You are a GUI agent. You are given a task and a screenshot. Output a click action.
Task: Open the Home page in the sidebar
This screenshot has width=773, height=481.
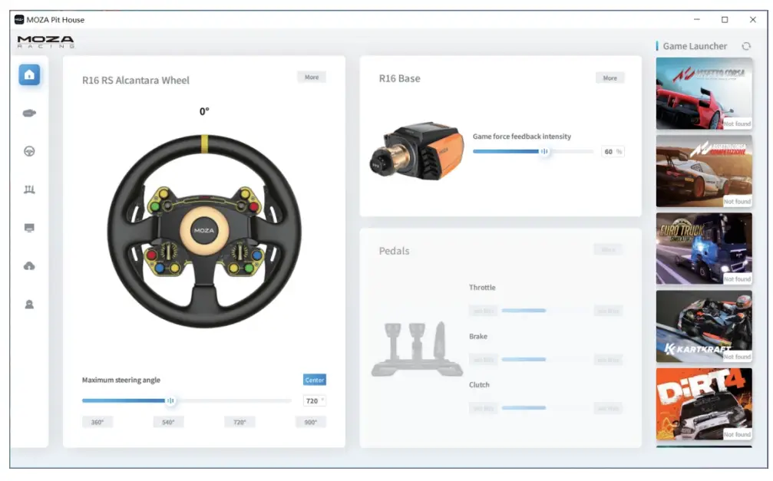[x=29, y=74]
